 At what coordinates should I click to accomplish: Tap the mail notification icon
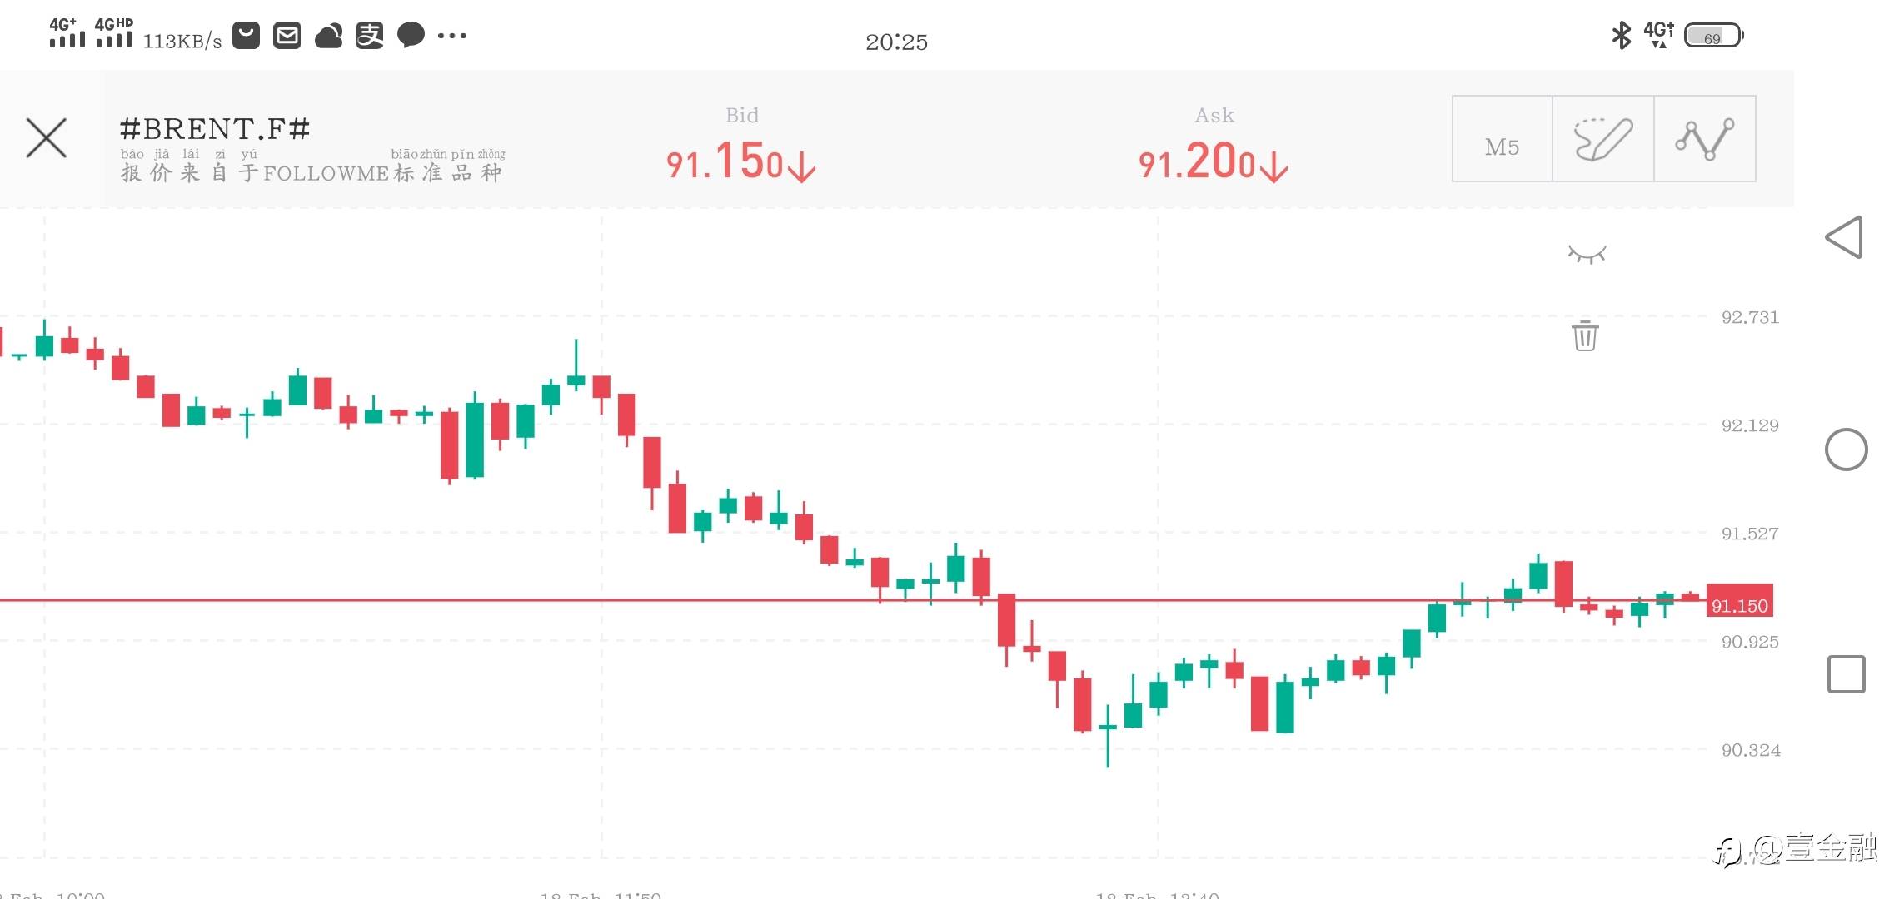pyautogui.click(x=287, y=36)
